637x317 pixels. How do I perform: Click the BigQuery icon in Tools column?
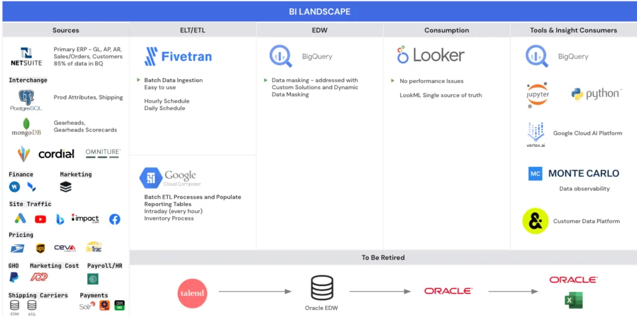point(537,56)
